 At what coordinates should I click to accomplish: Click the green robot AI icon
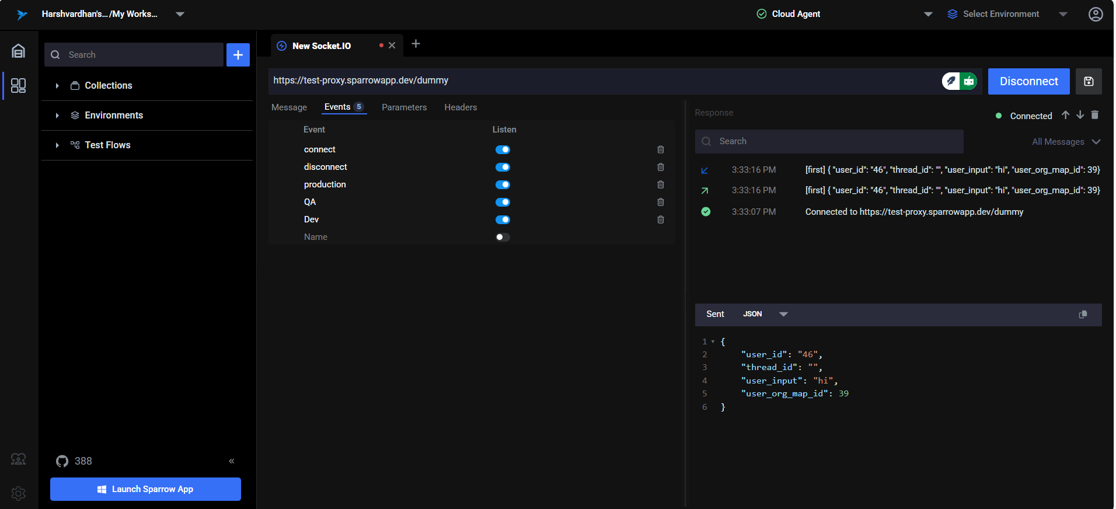(969, 81)
